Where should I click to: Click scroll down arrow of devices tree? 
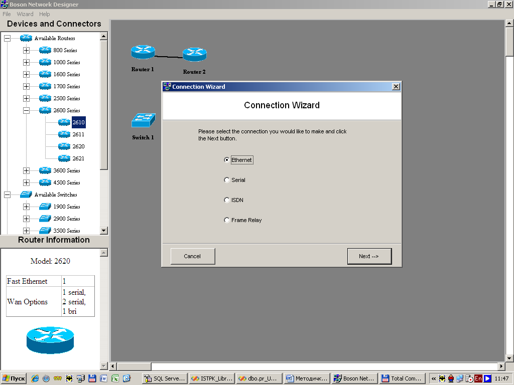point(103,231)
